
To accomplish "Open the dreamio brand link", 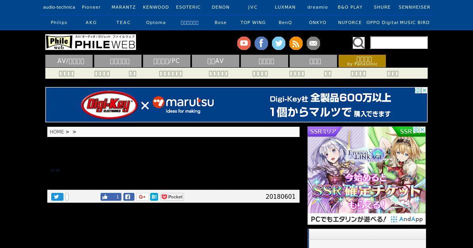I will (318, 7).
